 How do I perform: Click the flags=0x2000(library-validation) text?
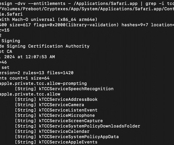click(76, 25)
